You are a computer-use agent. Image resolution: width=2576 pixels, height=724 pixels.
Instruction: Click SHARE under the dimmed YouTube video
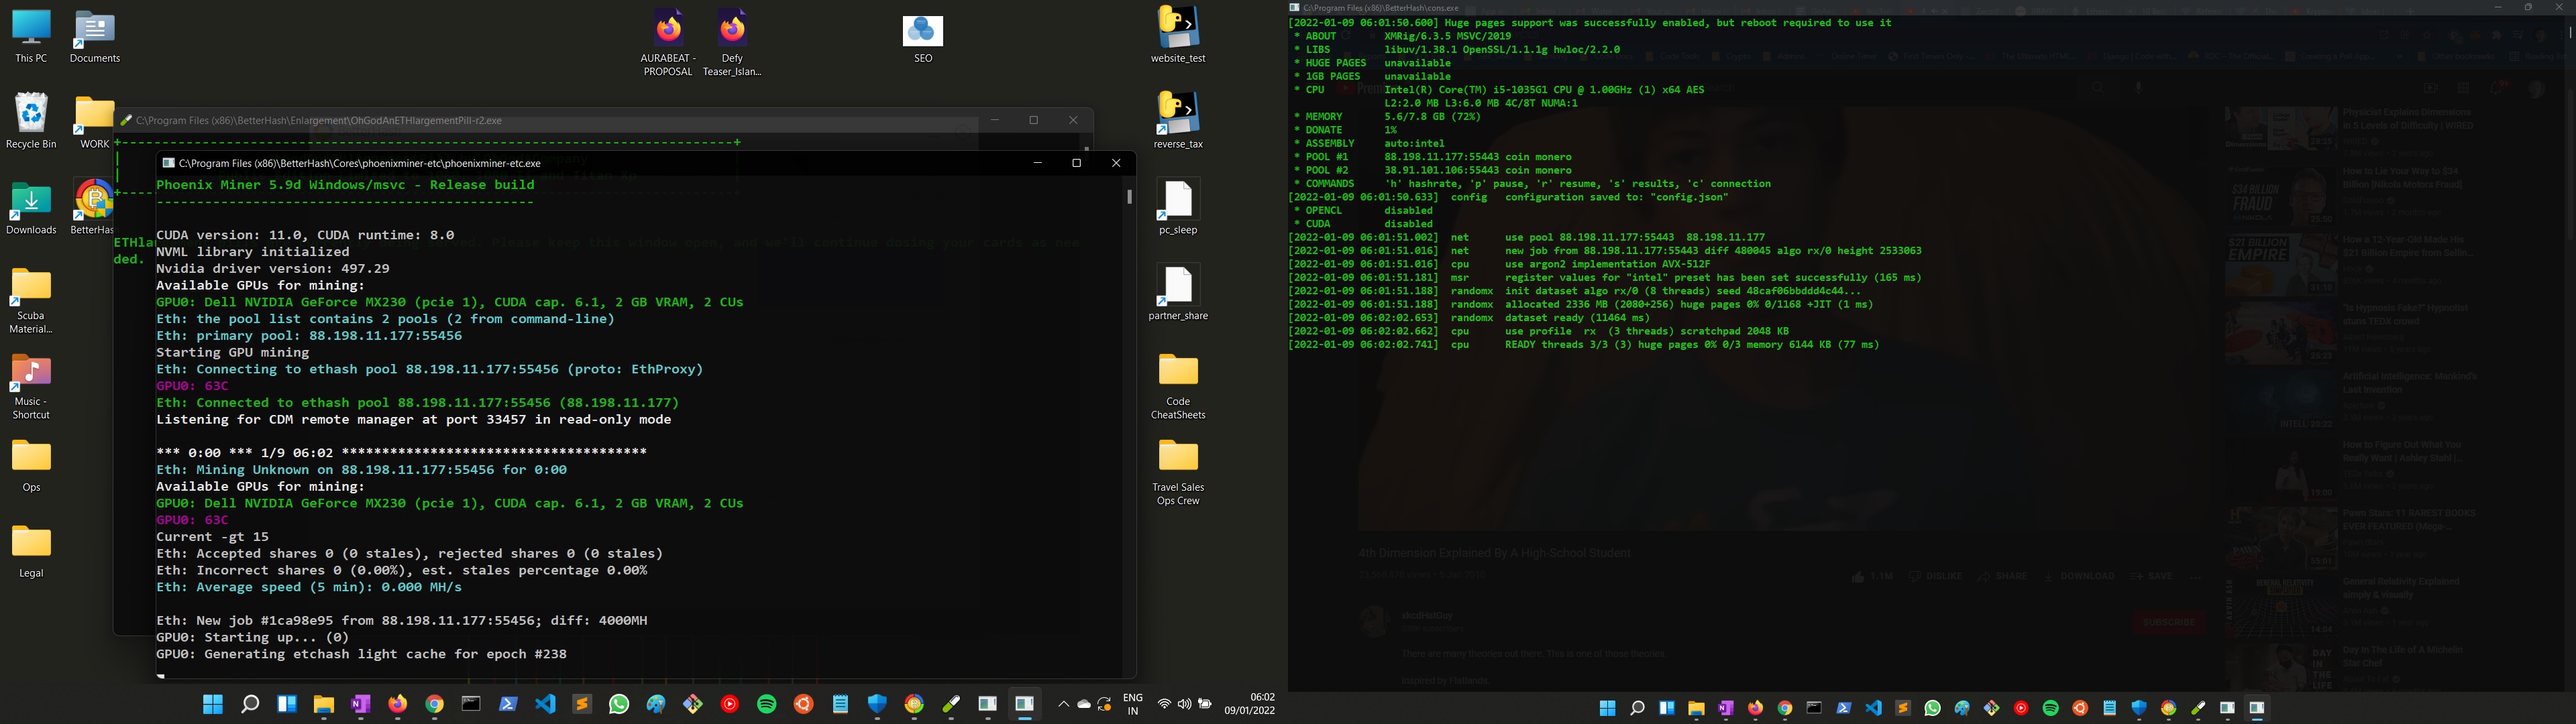pos(2003,576)
